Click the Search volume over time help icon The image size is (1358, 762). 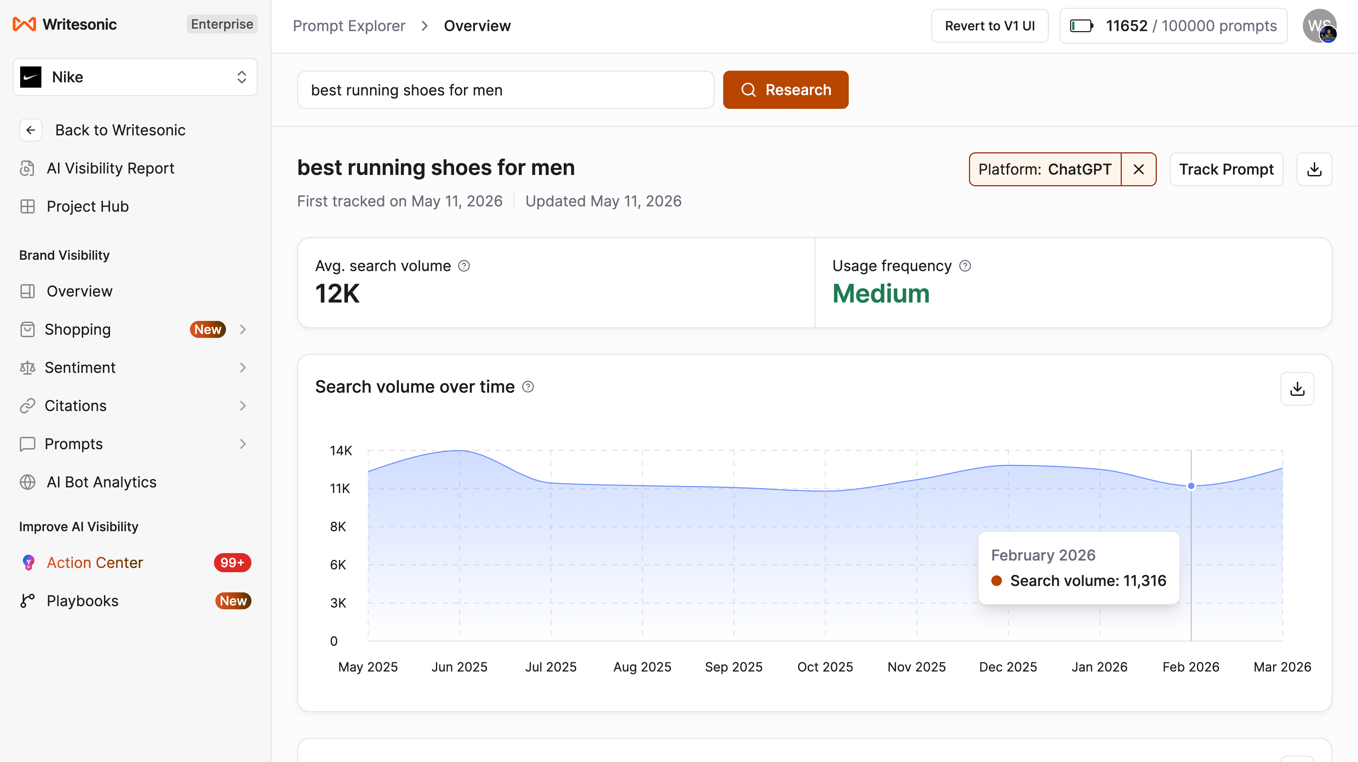pyautogui.click(x=528, y=387)
